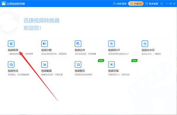The image size is (177, 115).
Task: Open the 视频转GIF icon
Action: pyautogui.click(x=112, y=44)
